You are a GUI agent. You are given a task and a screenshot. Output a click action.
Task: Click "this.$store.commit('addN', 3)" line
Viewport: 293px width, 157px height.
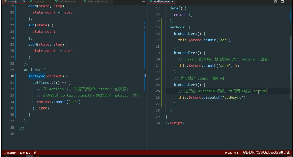[x=208, y=66]
